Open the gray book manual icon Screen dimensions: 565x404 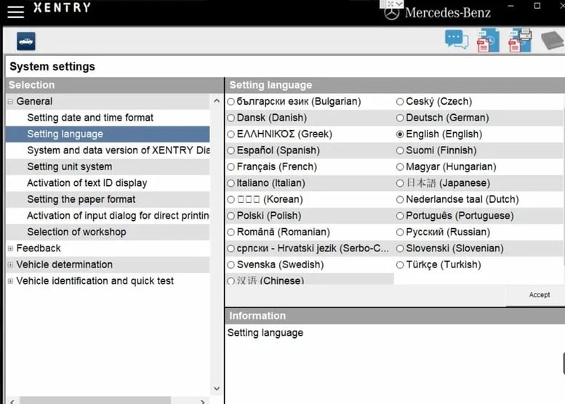click(553, 40)
